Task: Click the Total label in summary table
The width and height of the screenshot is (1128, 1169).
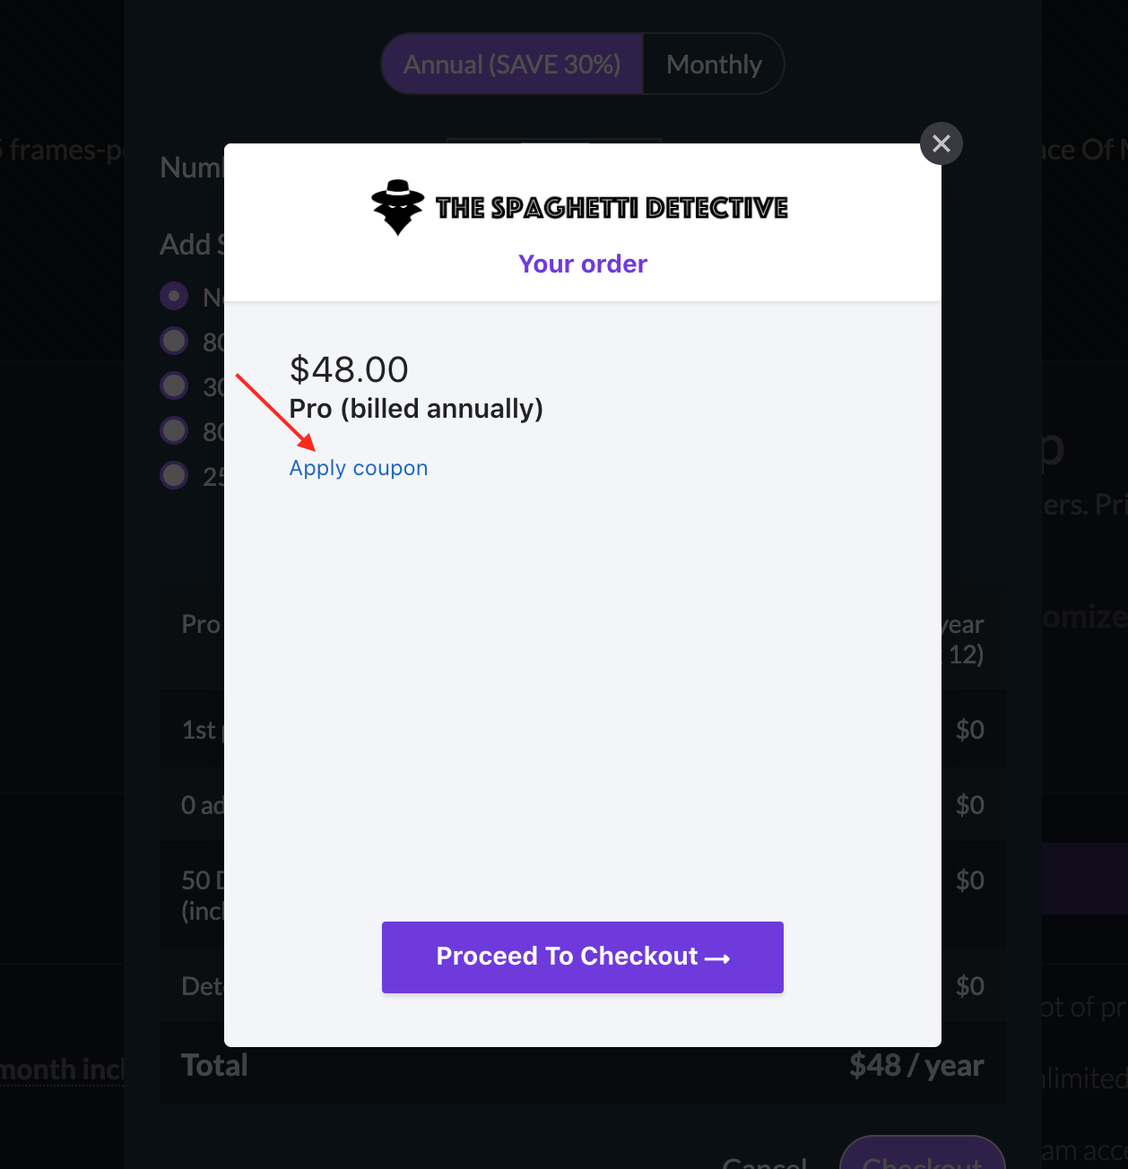Action: [x=214, y=1065]
